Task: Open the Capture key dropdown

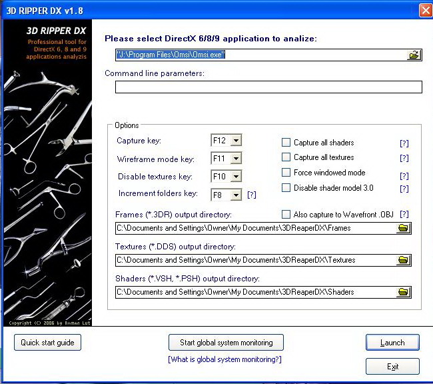Action: (x=236, y=141)
